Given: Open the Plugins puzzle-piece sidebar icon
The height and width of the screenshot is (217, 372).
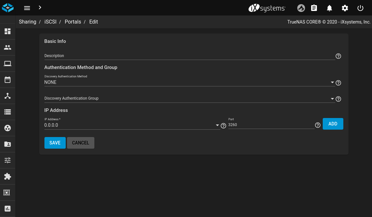Looking at the screenshot, I should coord(7,176).
